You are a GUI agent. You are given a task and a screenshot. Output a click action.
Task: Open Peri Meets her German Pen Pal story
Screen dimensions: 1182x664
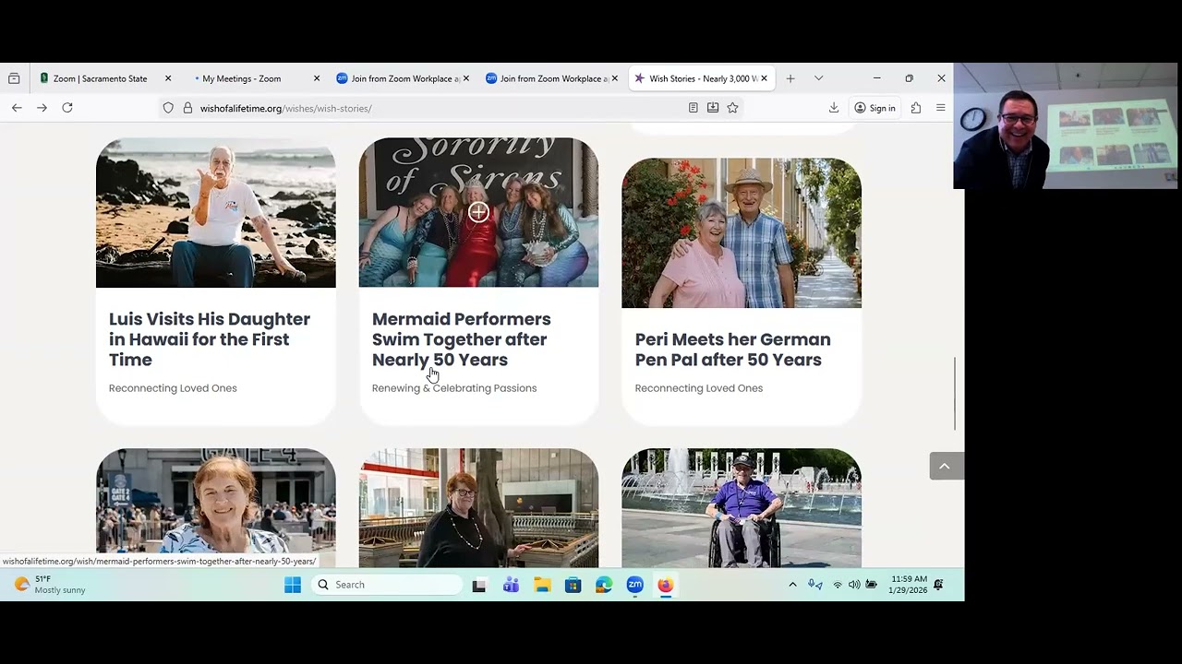[733, 350]
